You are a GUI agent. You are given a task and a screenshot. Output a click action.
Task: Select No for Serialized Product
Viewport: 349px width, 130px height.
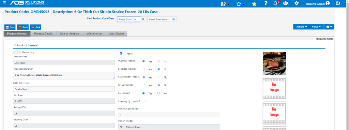[x=159, y=69]
